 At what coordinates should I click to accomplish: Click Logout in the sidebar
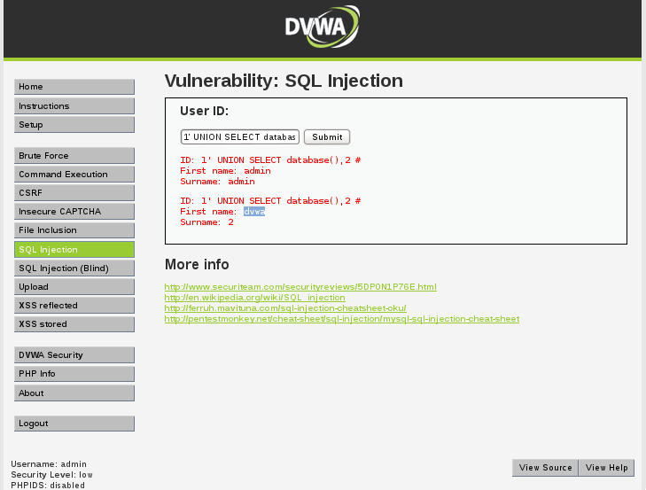74,424
